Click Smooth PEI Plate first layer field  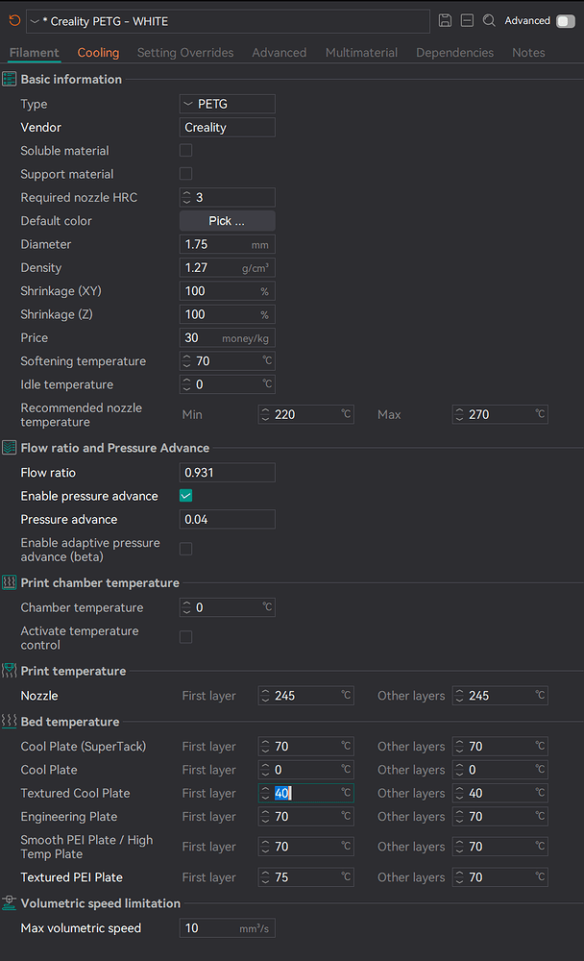tap(305, 847)
